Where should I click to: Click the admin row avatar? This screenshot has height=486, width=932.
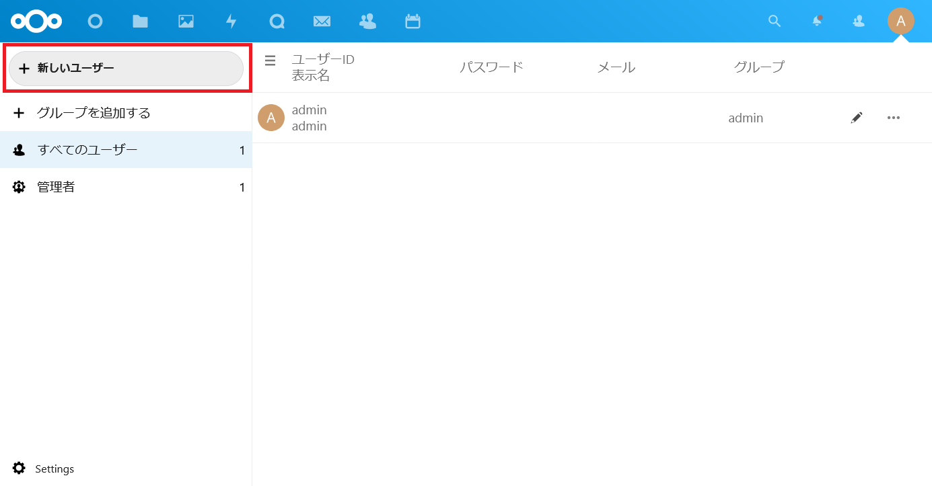pos(271,118)
